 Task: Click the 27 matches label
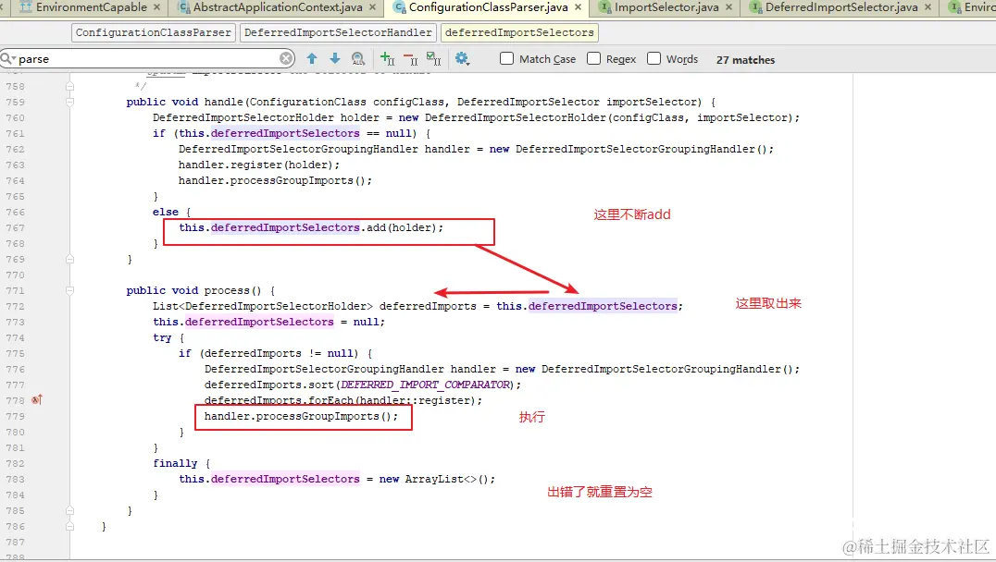point(745,60)
